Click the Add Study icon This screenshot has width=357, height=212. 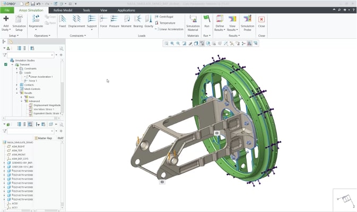6,19
